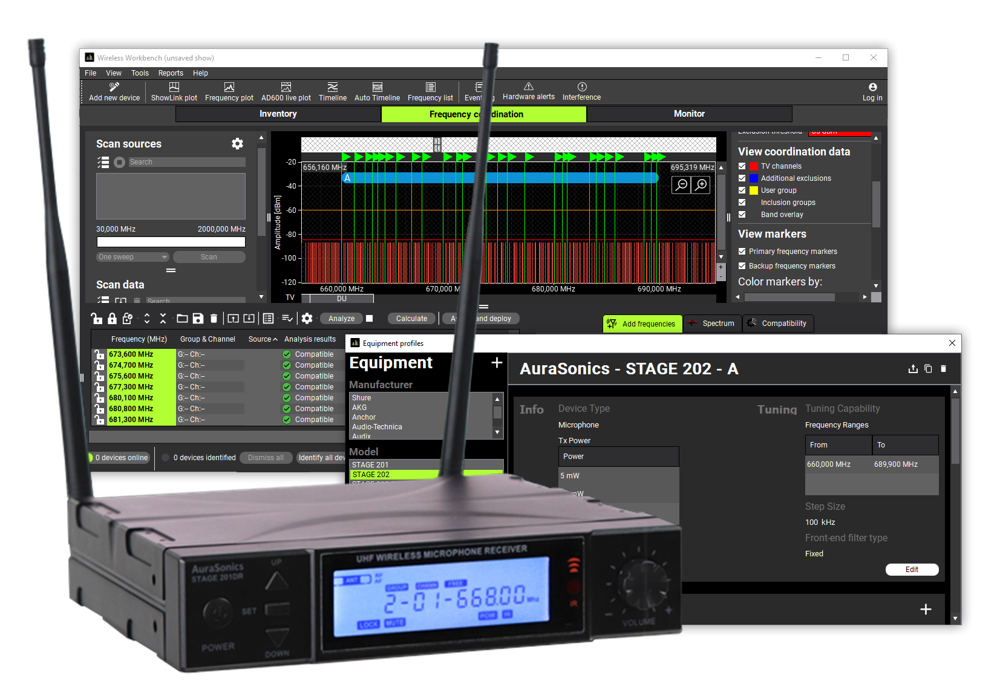The height and width of the screenshot is (696, 1000).
Task: Check Hardware alerts
Action: [528, 91]
